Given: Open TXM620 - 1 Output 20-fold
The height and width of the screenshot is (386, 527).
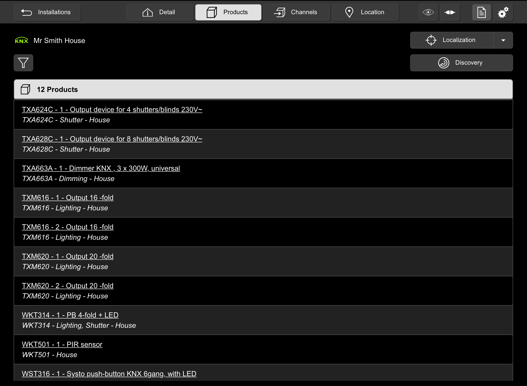Looking at the screenshot, I should [x=68, y=256].
